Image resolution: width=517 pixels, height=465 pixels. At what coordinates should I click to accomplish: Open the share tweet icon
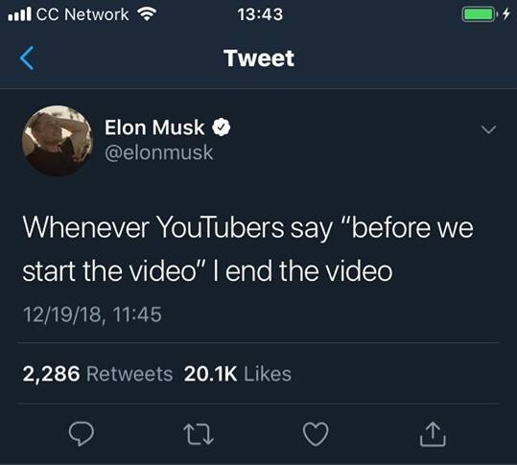click(433, 434)
